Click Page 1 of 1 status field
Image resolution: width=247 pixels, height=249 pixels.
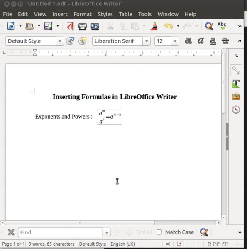click(x=13, y=244)
